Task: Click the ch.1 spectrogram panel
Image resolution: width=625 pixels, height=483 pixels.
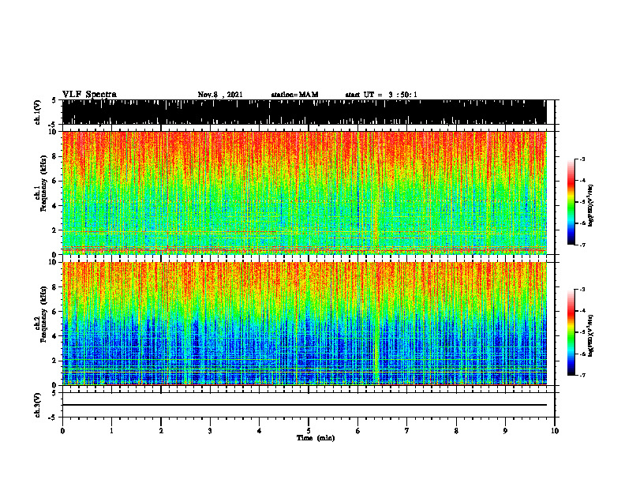Action: pos(304,193)
